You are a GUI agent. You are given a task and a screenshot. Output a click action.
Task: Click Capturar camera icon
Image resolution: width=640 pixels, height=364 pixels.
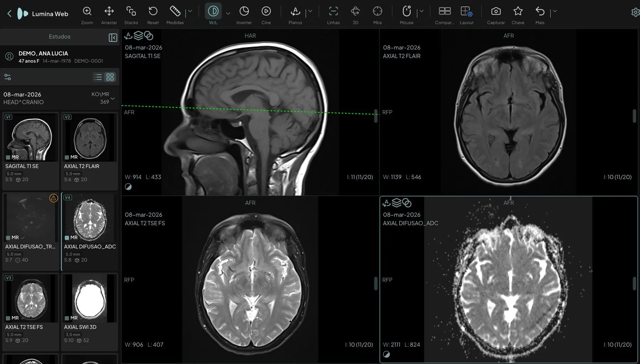[x=496, y=11]
